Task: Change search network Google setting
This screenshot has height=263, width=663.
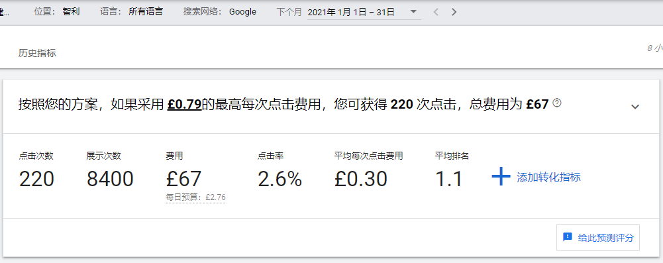Action: tap(242, 12)
